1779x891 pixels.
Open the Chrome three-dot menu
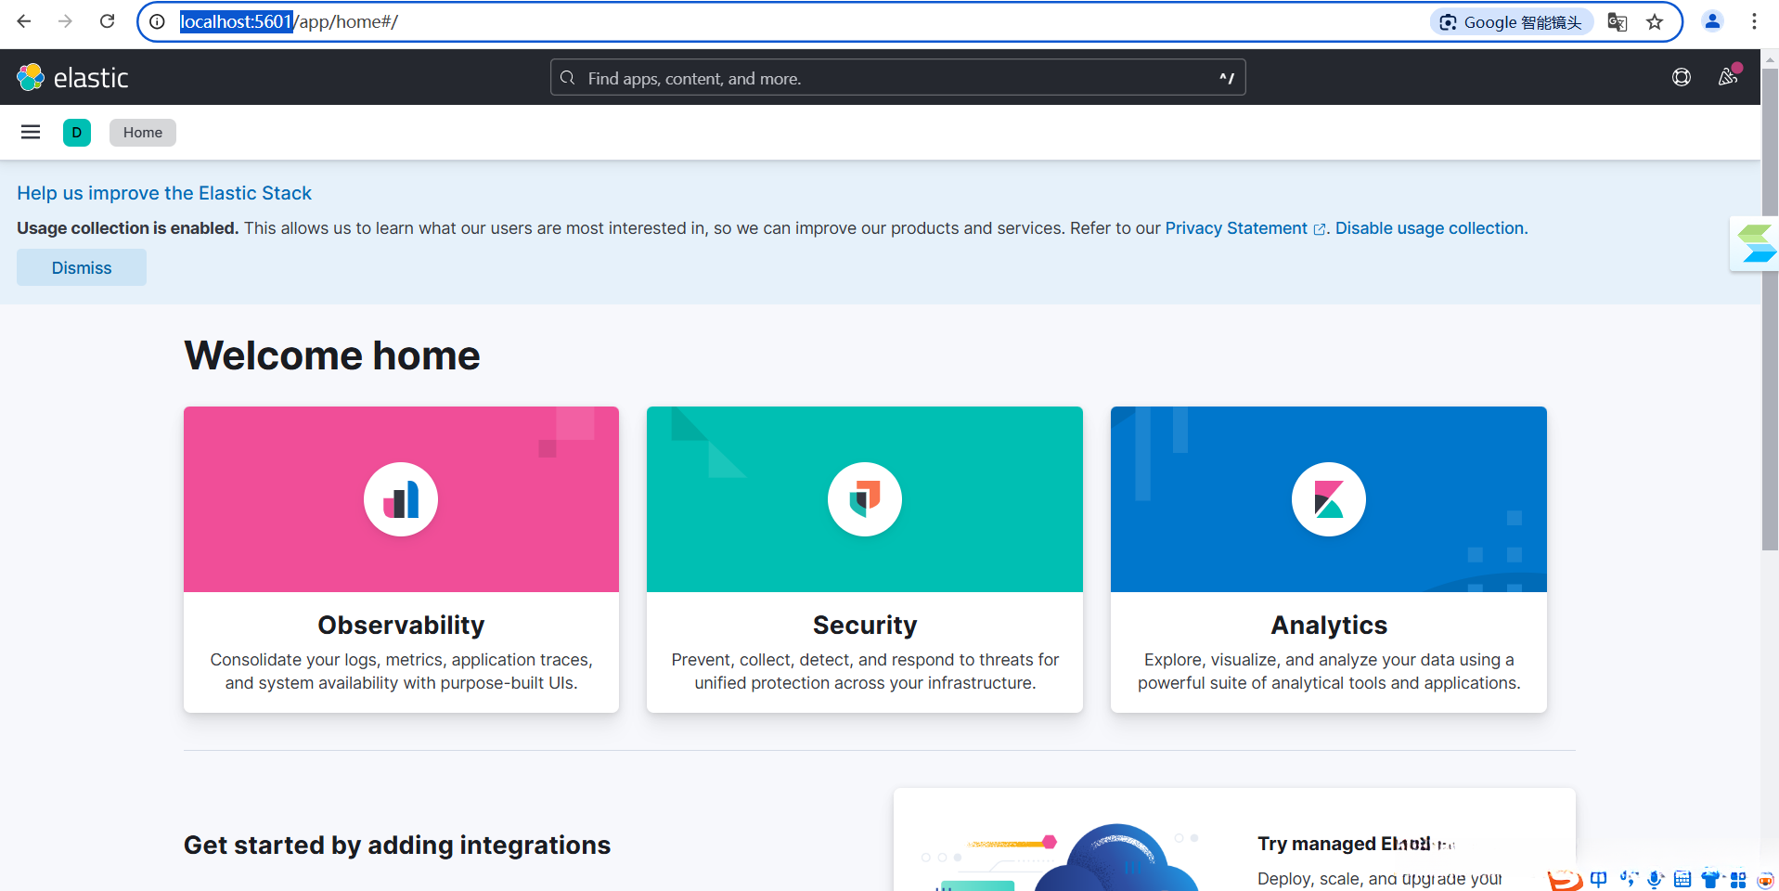coord(1754,21)
